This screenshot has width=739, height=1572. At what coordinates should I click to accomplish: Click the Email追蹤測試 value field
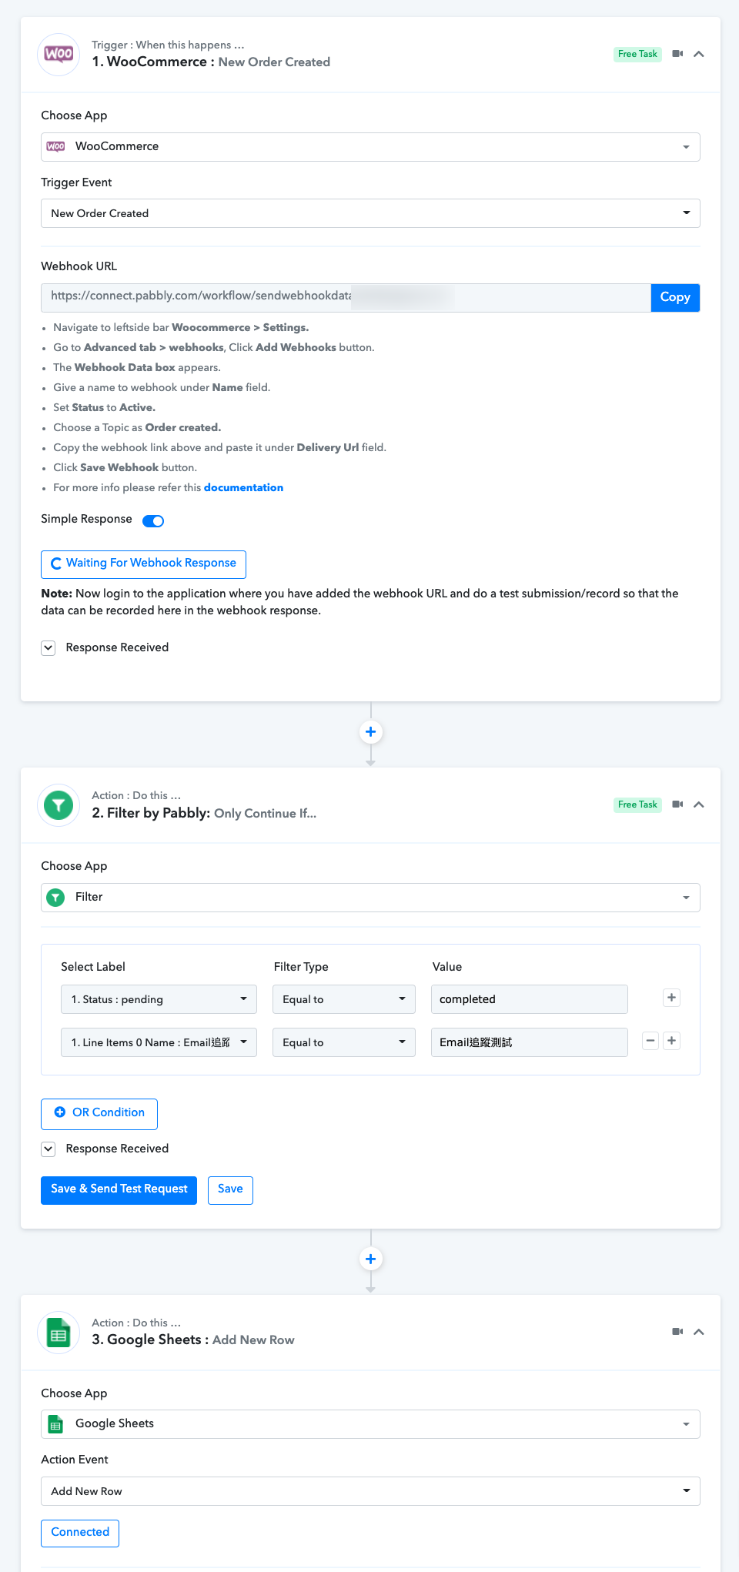click(x=530, y=1042)
